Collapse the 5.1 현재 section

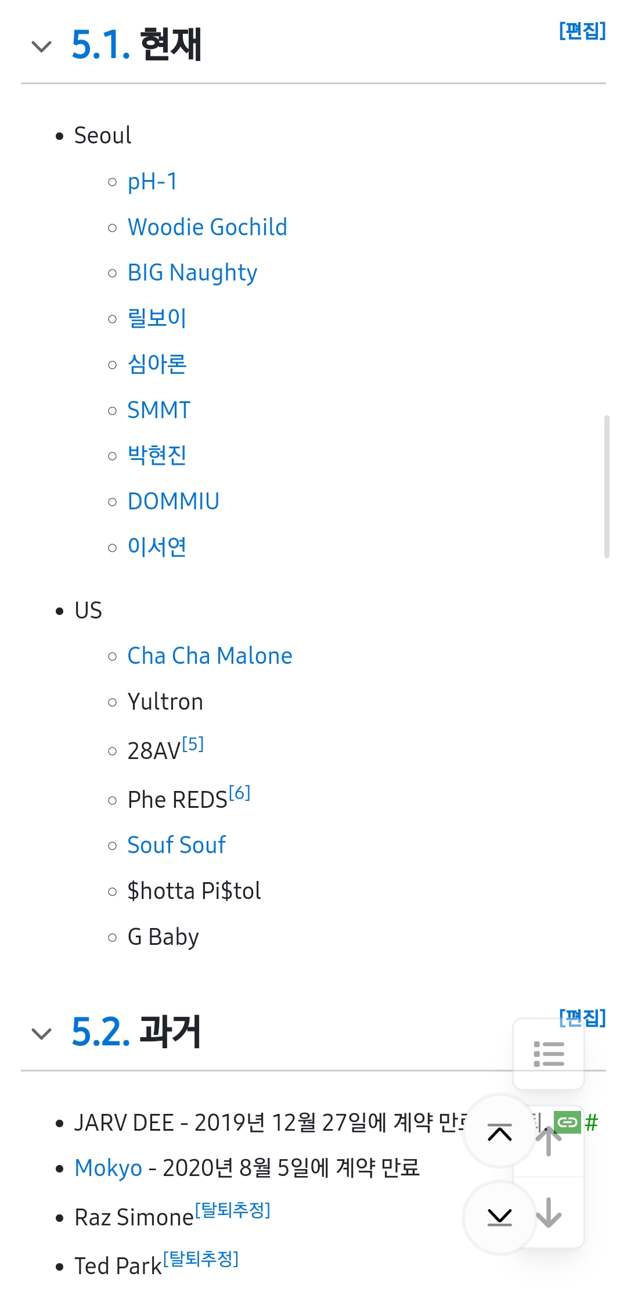pos(41,46)
